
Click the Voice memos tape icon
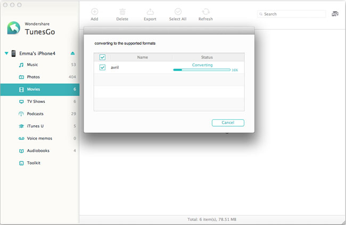(21, 139)
